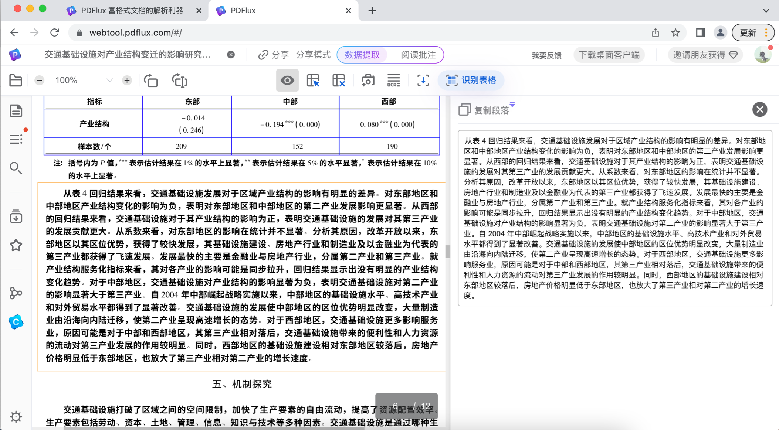Open the search panel in the sidebar

16,168
